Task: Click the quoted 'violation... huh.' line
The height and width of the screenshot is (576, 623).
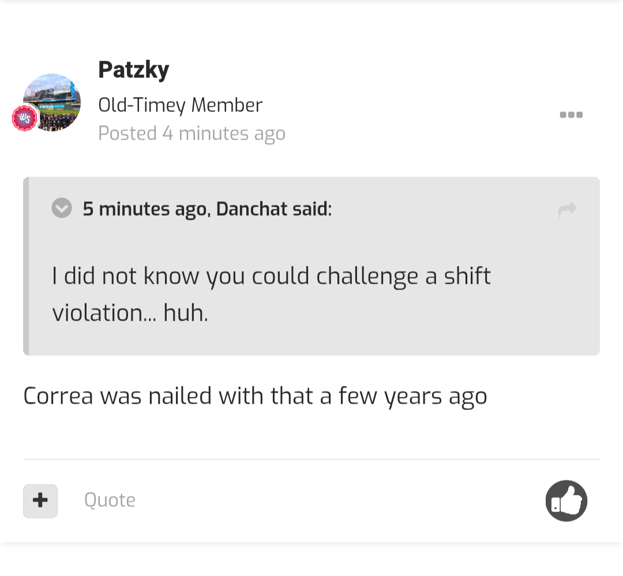Action: 130,313
